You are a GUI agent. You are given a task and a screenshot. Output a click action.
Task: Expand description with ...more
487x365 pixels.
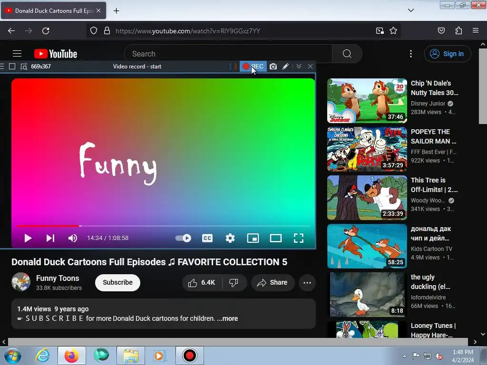[x=227, y=318]
